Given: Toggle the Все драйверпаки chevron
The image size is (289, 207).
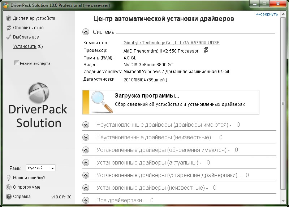Looking at the screenshot, I should 86,200.
